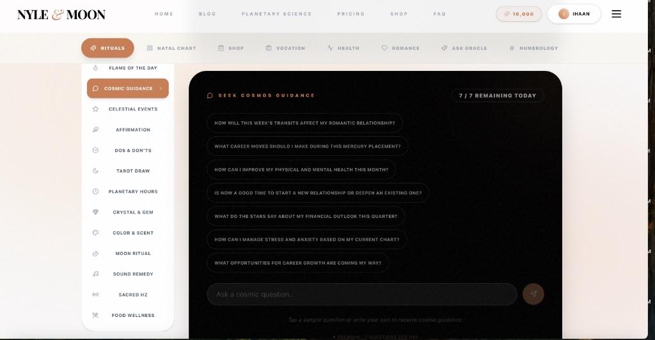Image resolution: width=655 pixels, height=340 pixels.
Task: Choose the manage stress and anxiety question
Action: coord(306,240)
